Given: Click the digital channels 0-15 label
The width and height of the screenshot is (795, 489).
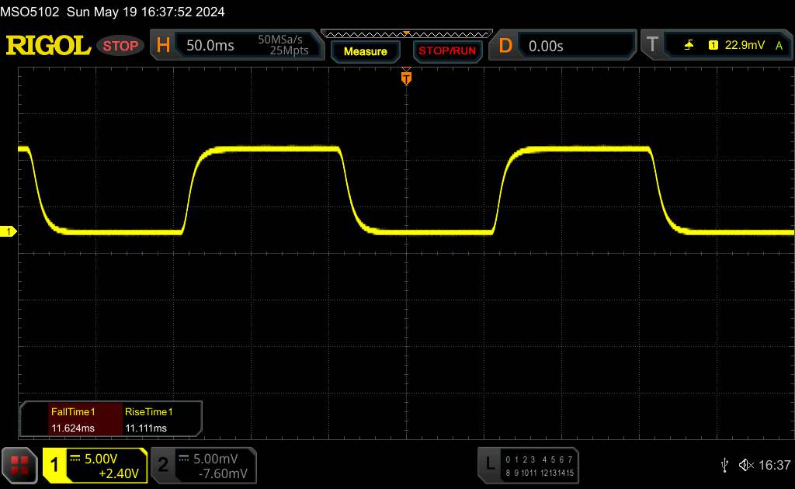Looking at the screenshot, I should (x=540, y=466).
